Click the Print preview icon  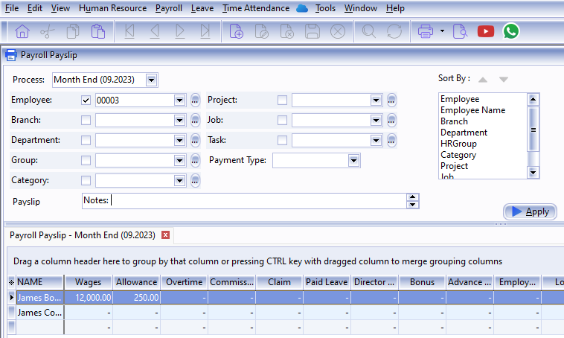(x=460, y=31)
